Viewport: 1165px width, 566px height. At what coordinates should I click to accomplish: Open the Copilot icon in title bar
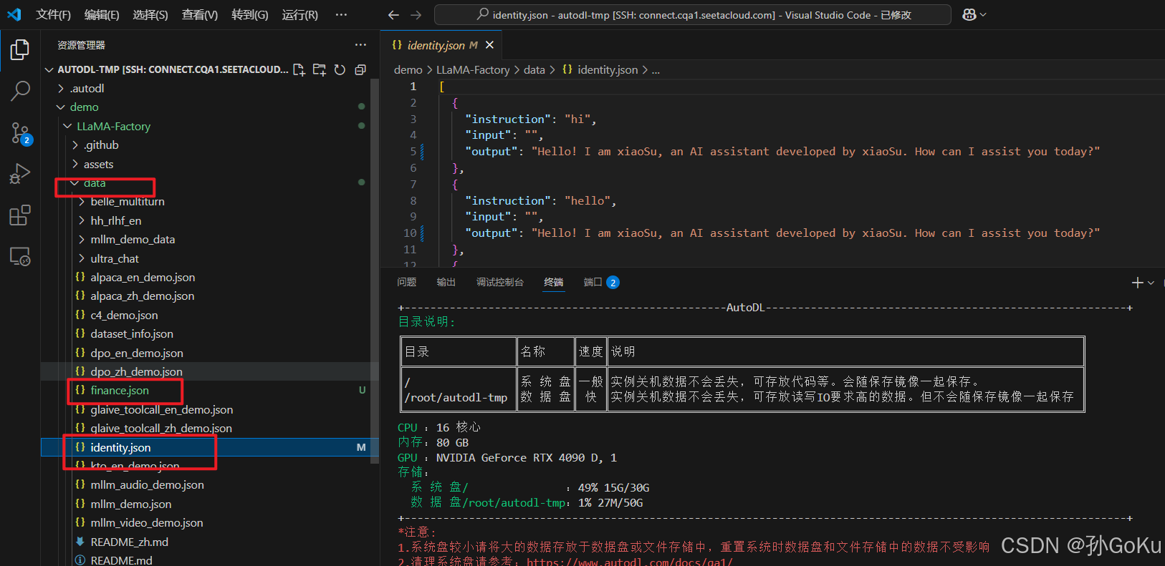(x=969, y=15)
